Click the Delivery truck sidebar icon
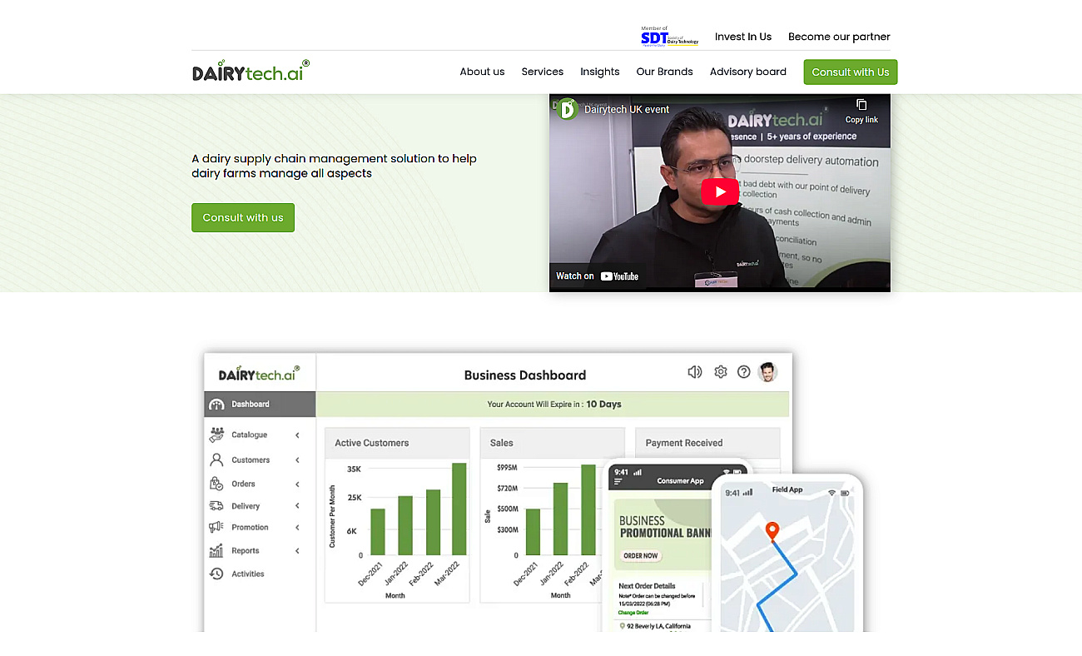The image size is (1082, 656). (216, 505)
